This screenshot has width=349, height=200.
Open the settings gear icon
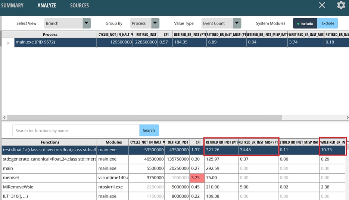pyautogui.click(x=341, y=5)
